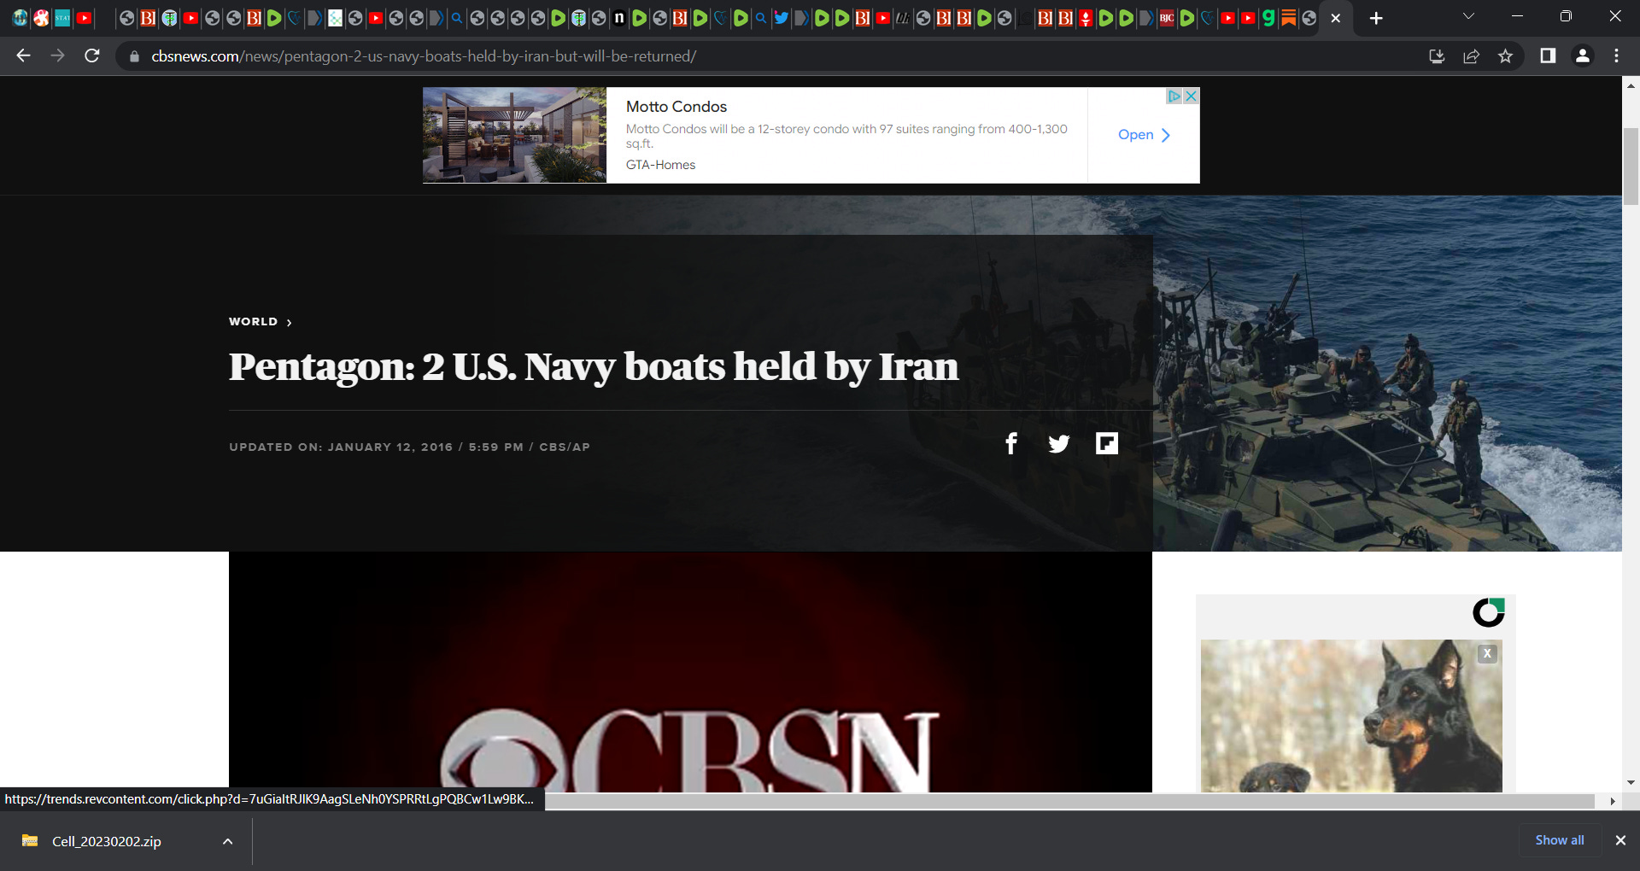The height and width of the screenshot is (871, 1640).
Task: View site information via the lock icon
Action: (134, 56)
